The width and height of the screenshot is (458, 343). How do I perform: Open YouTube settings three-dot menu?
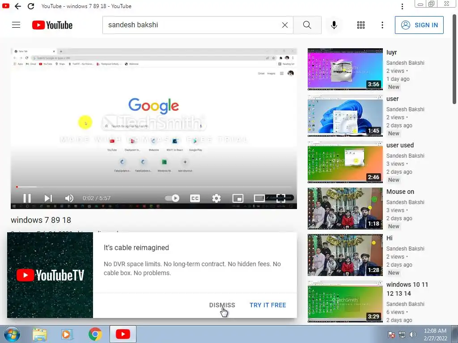(382, 25)
